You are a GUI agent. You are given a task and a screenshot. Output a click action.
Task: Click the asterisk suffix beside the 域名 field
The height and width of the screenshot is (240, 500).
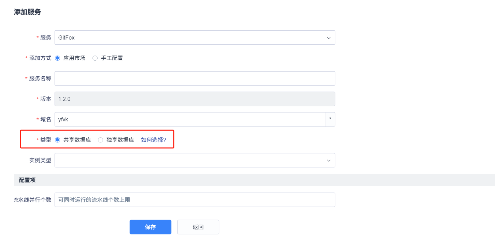[x=330, y=119]
